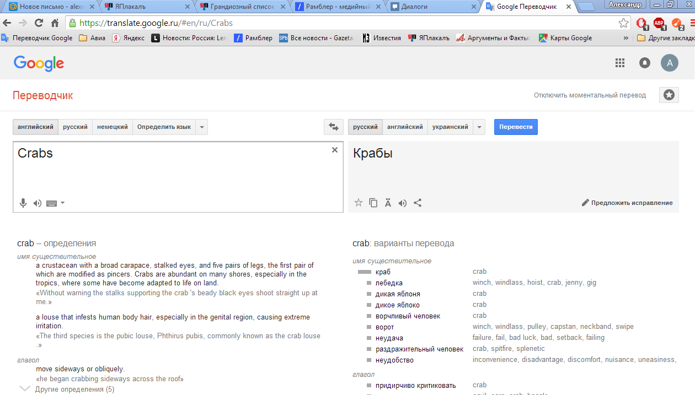Click the translation variant ворчливый человек

[x=408, y=316]
